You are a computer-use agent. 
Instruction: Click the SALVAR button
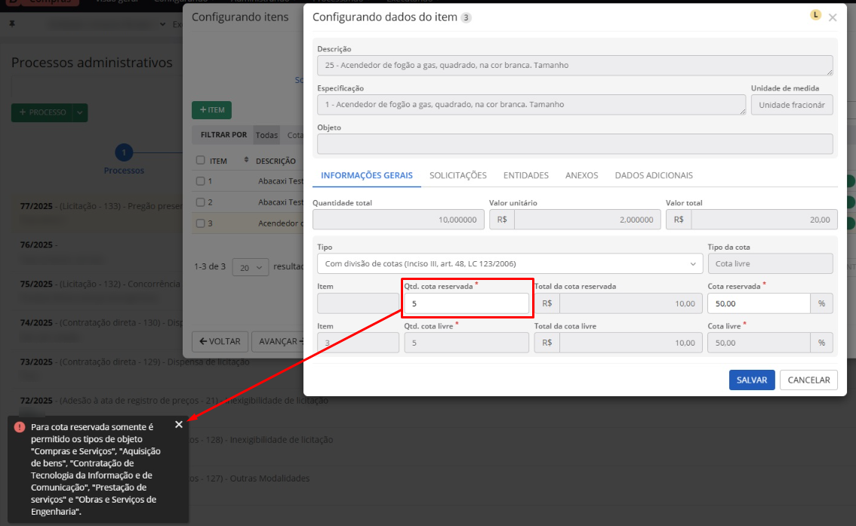tap(752, 380)
